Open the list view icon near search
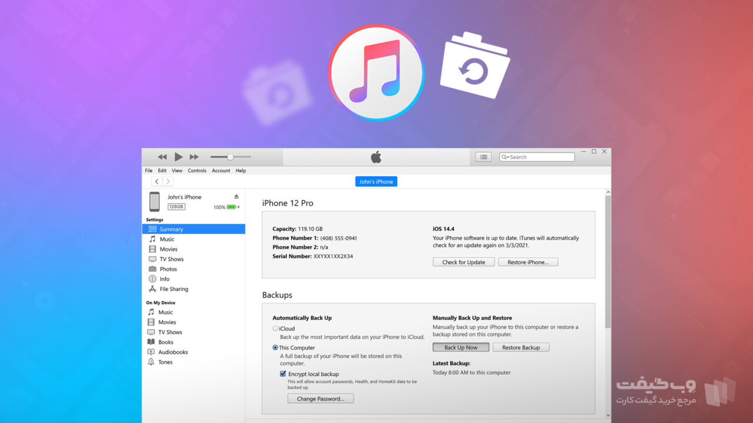Image resolution: width=753 pixels, height=423 pixels. tap(484, 157)
